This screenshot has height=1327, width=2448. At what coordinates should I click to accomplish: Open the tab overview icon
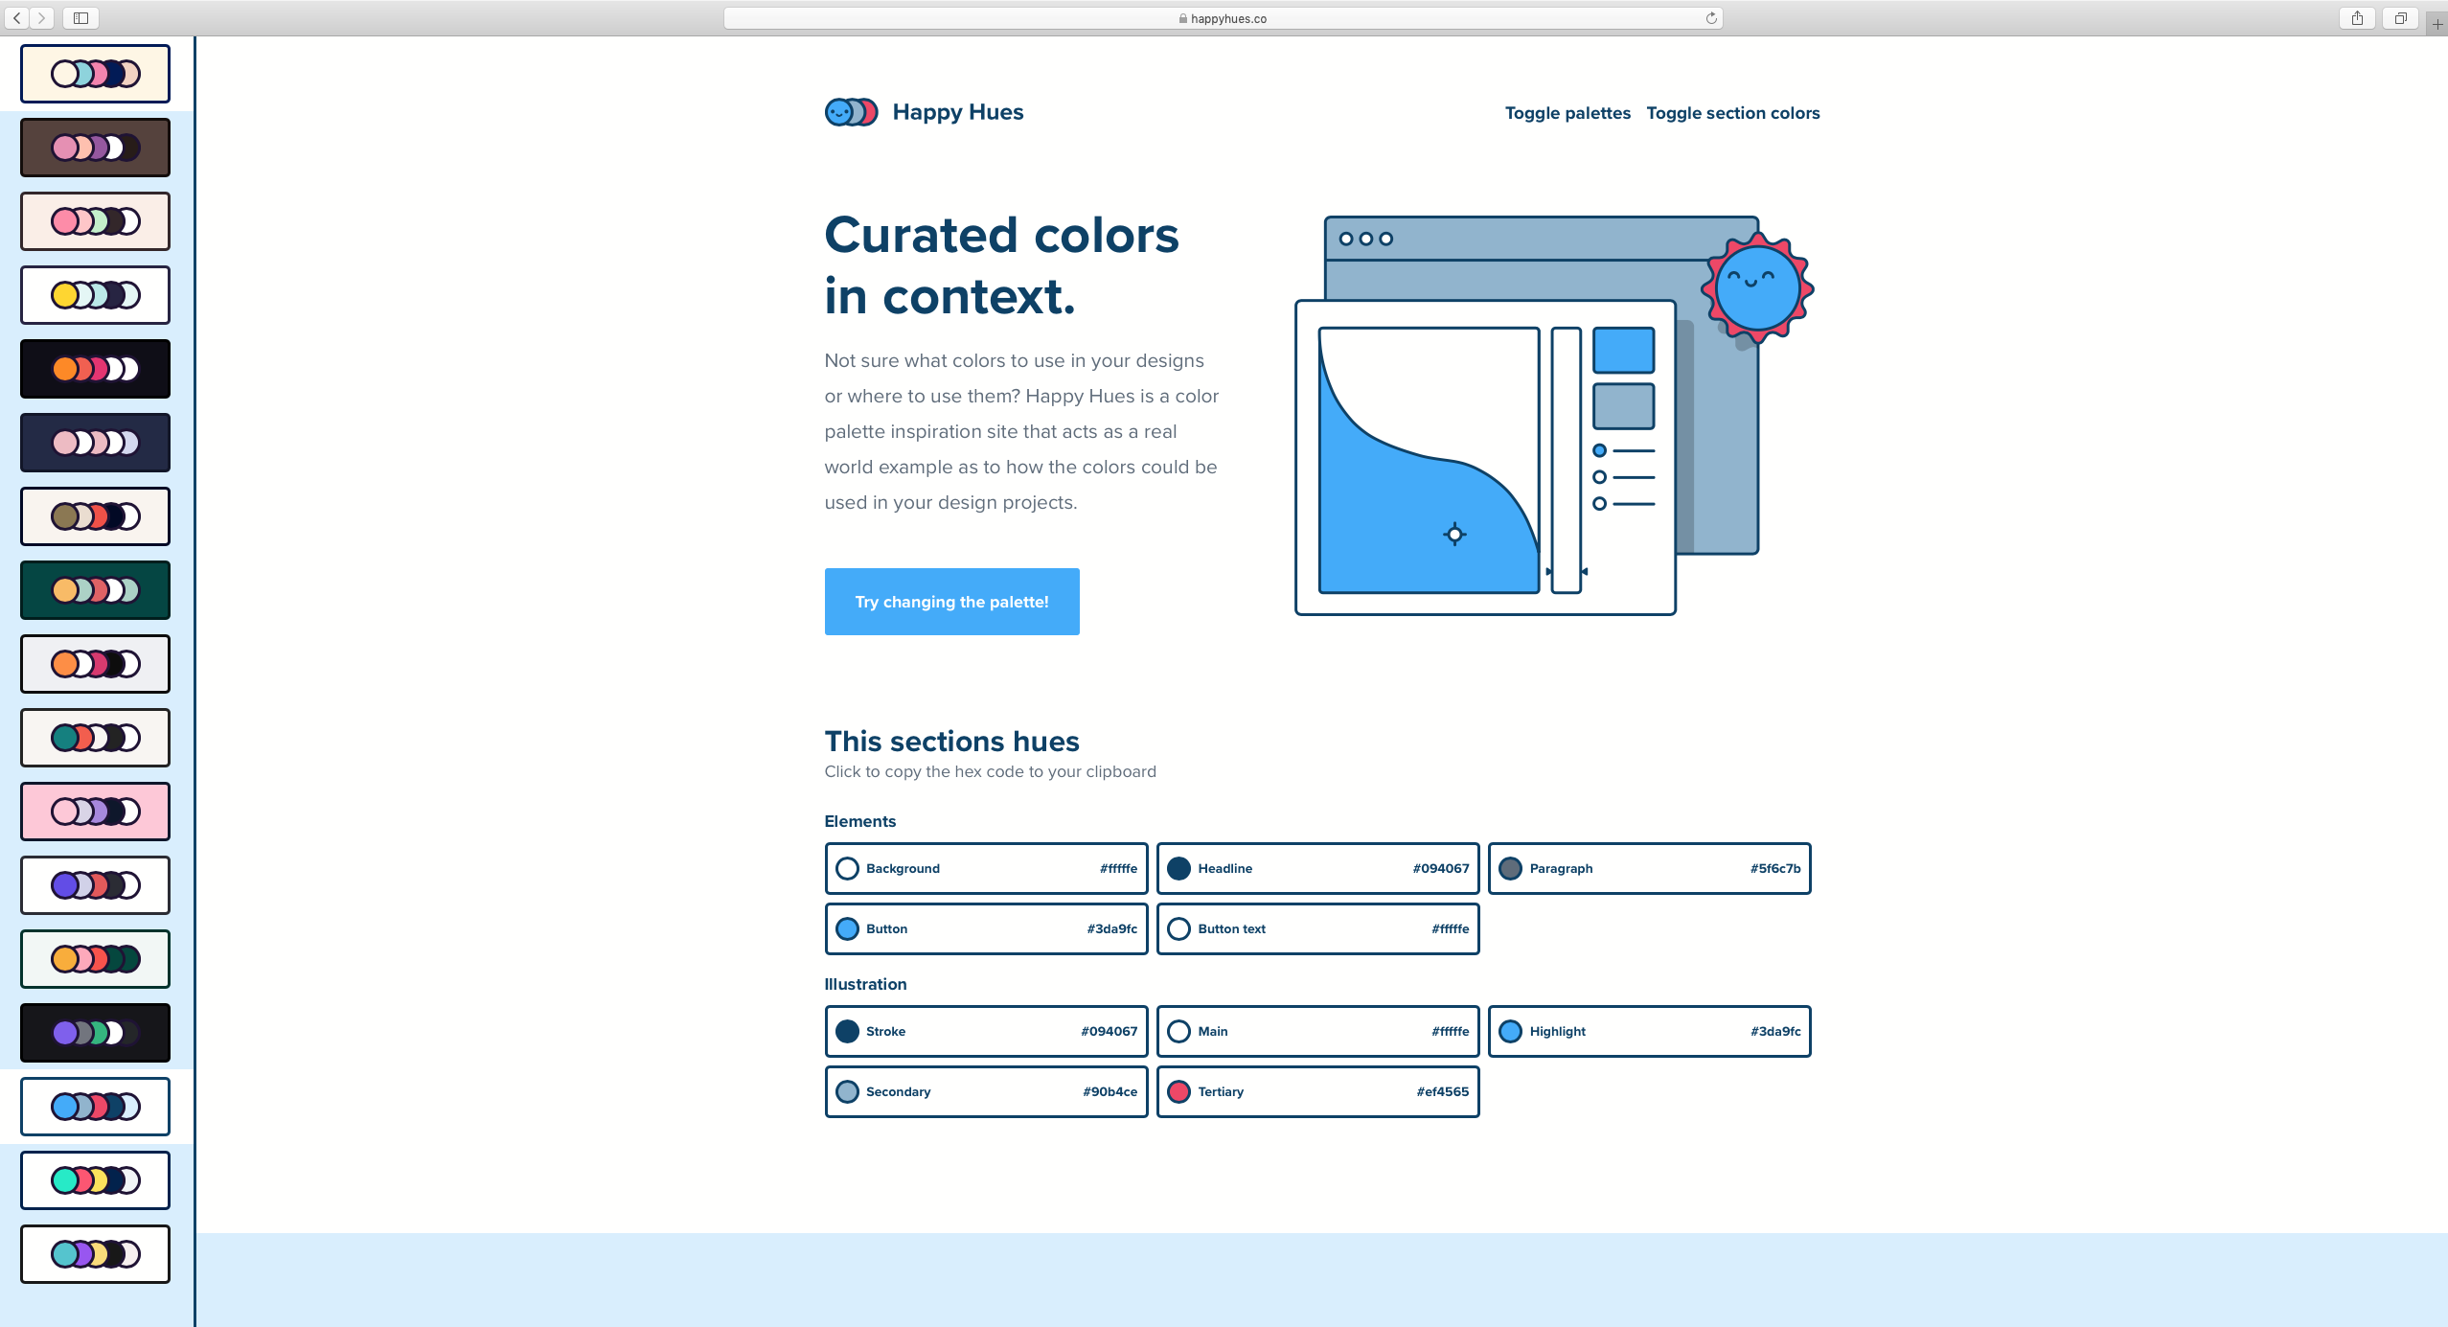[x=2400, y=17]
